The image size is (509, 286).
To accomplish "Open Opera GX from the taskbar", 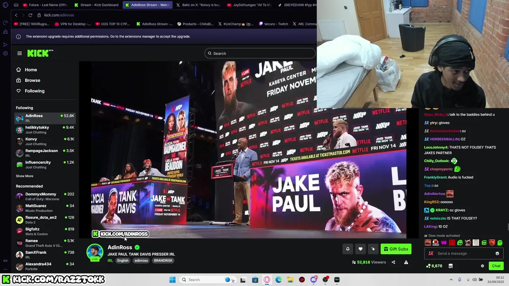I will click(x=267, y=280).
